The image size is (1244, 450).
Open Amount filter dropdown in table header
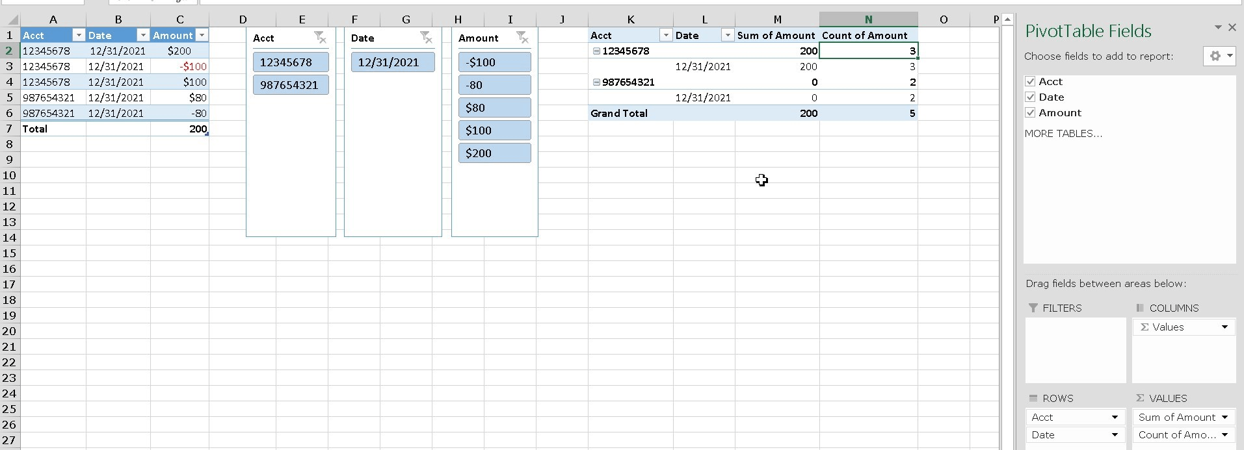click(202, 35)
